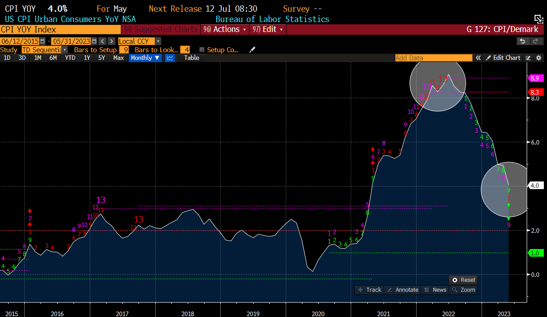547x317 pixels.
Task: Click the Annotate tool
Action: (403, 290)
